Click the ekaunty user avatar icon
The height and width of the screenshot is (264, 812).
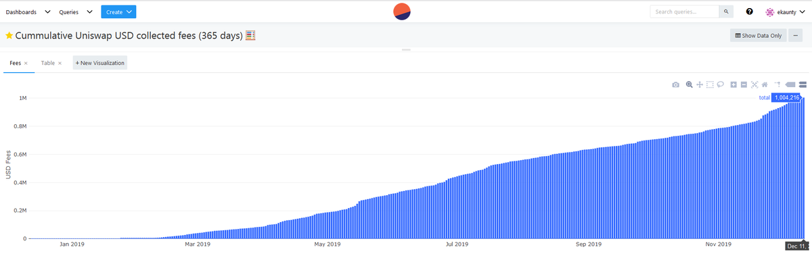[x=770, y=11]
